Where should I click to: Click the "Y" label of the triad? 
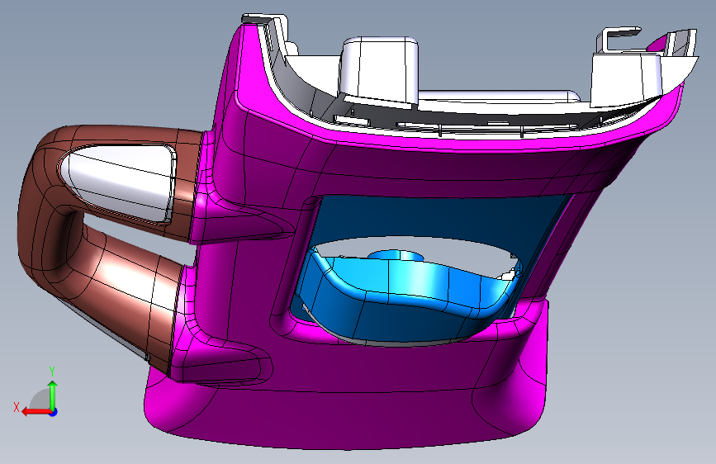click(x=52, y=372)
